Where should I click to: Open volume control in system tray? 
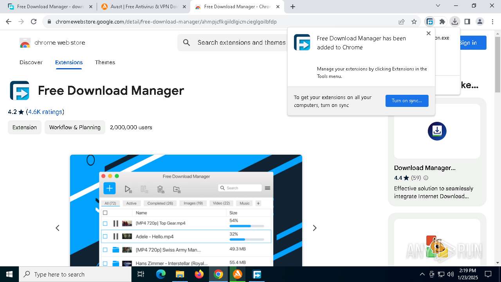(451, 274)
